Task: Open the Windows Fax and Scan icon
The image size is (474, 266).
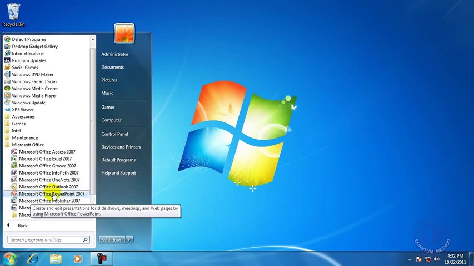Action: 7,81
